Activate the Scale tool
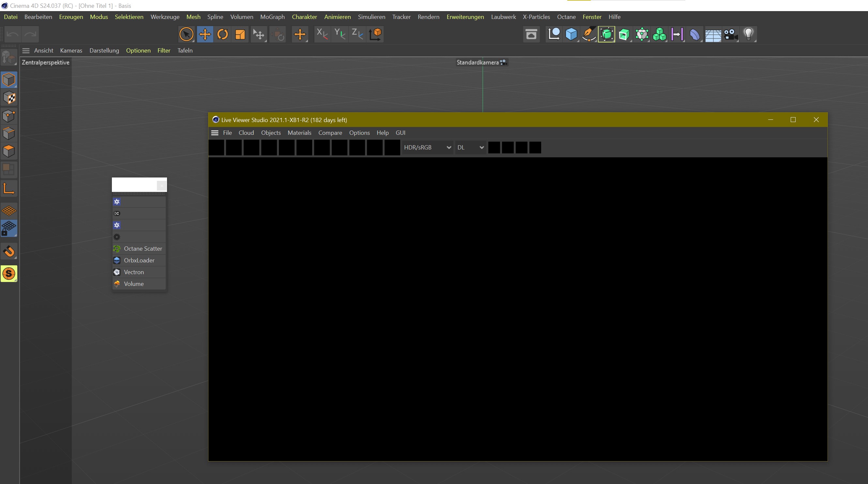Screen dimensions: 868x484 (x=240, y=34)
